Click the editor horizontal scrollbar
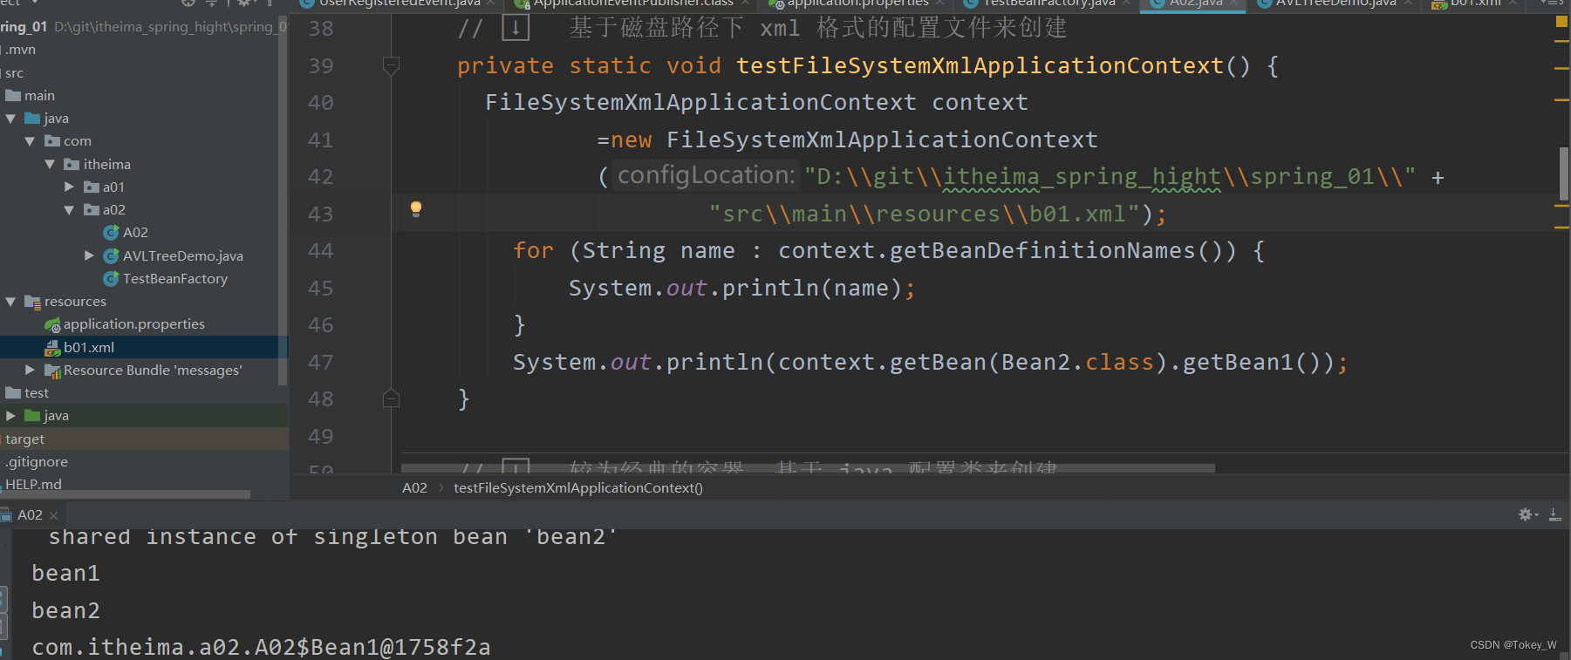 [808, 468]
